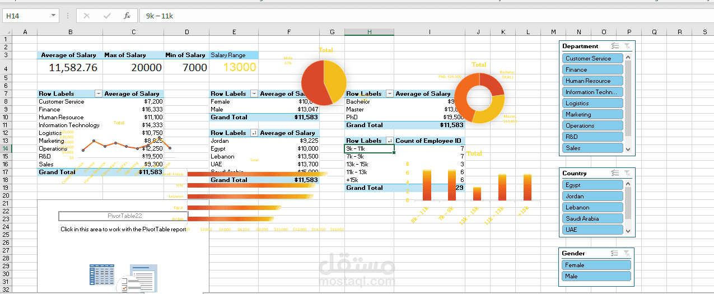Click the formula bar confirm checkmark icon
Viewport: 714px width, 294px height.
point(107,16)
